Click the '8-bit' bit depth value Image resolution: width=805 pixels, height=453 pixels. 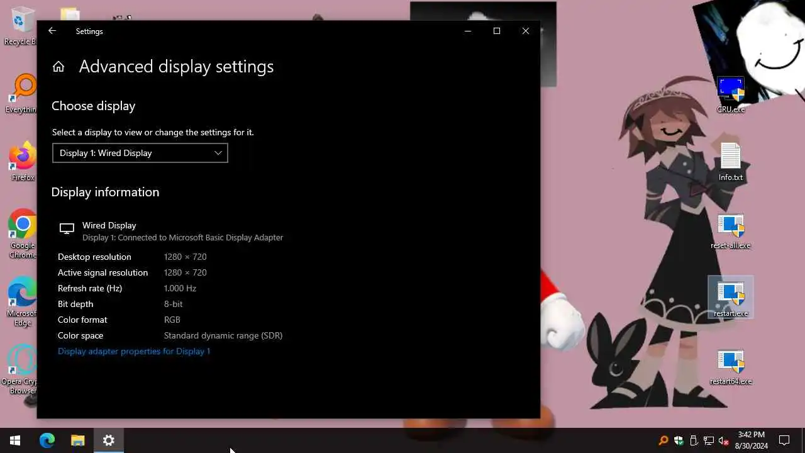(173, 304)
